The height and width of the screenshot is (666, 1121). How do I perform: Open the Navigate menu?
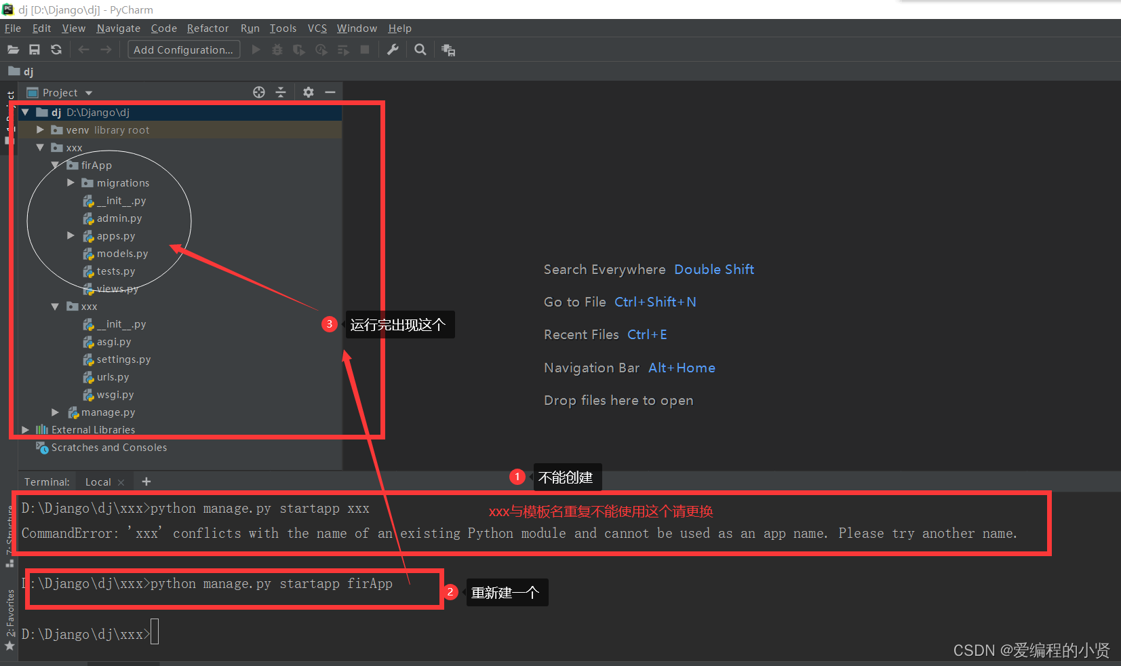(119, 28)
